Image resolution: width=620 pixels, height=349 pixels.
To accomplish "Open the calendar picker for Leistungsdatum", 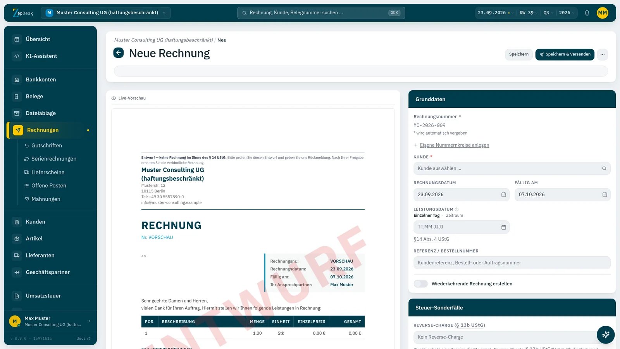I will [504, 227].
